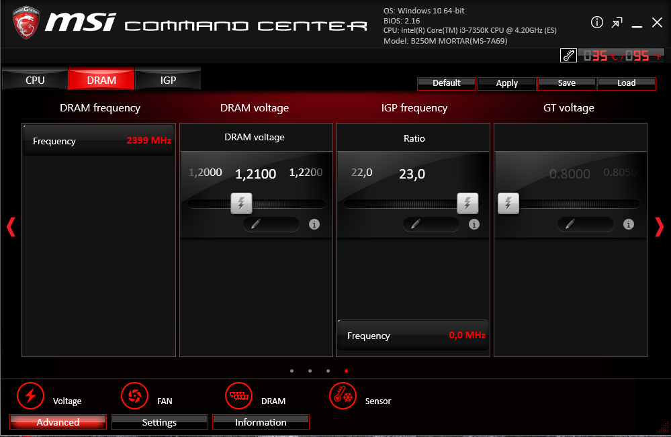This screenshot has height=437, width=671.
Task: Click the MSI dragon shield logo
Action: point(26,22)
